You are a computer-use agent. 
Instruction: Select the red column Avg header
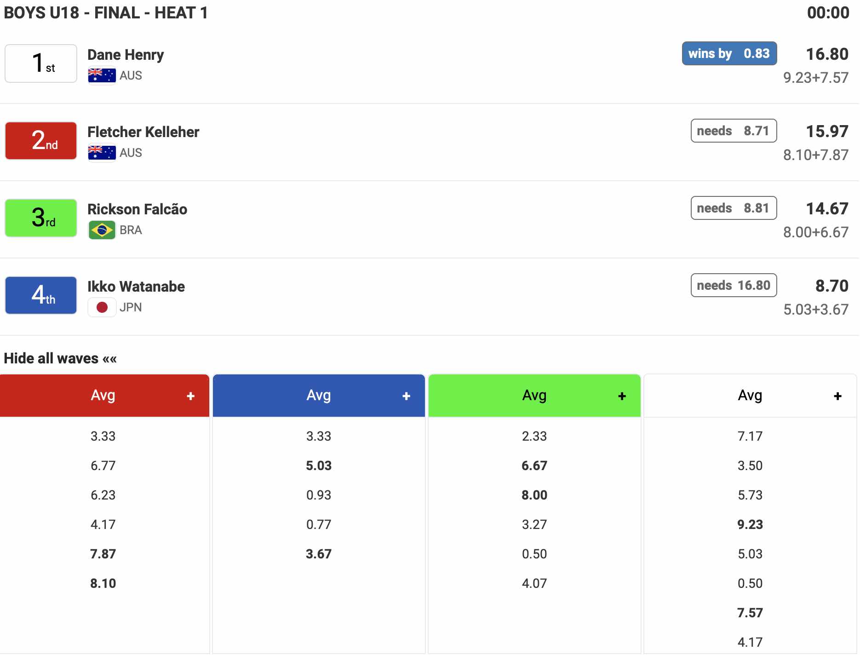pos(103,396)
